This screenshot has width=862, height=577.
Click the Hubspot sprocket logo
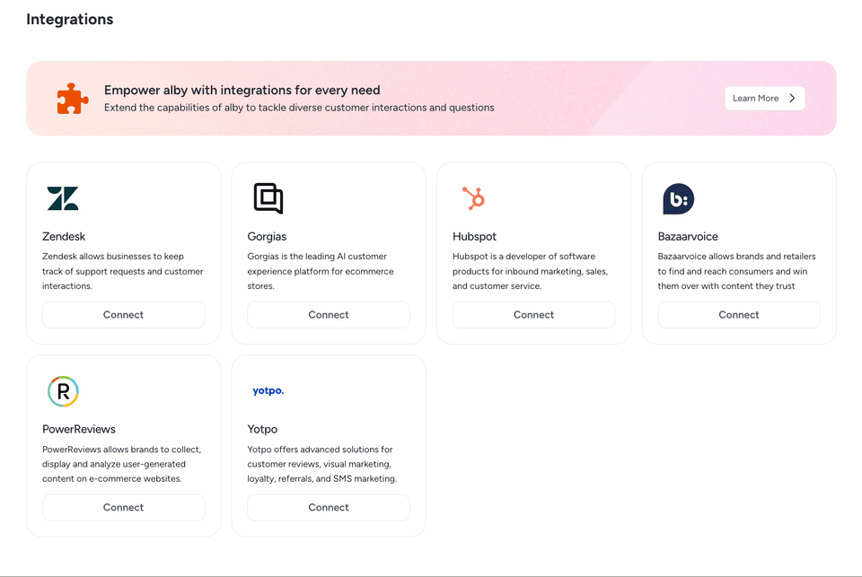(x=473, y=198)
